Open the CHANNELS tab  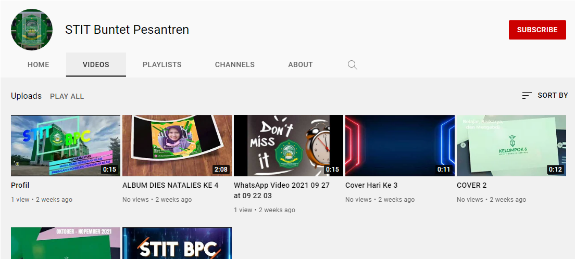coord(235,65)
